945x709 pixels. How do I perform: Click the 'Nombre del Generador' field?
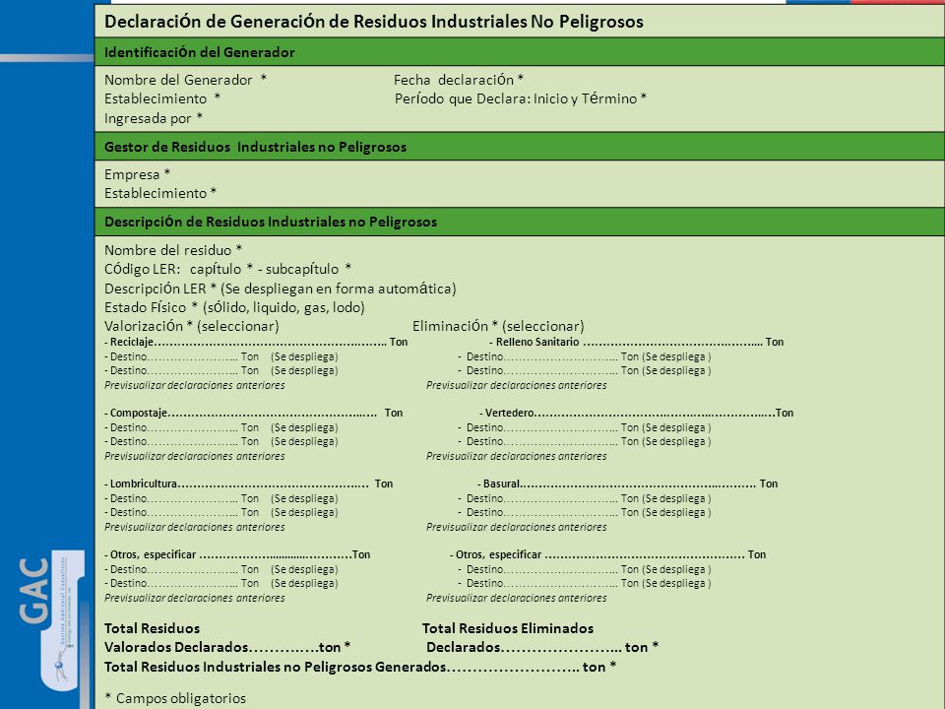pos(186,80)
